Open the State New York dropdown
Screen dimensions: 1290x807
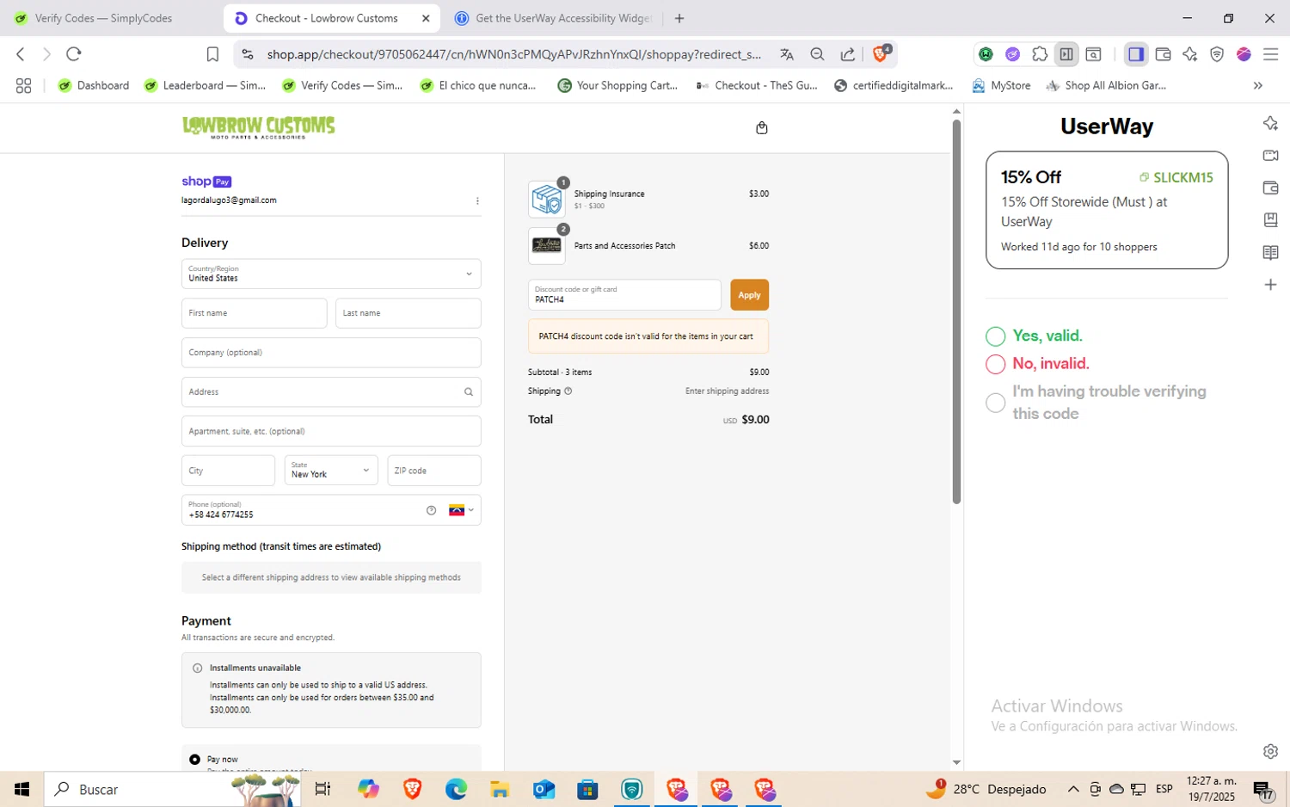331,470
